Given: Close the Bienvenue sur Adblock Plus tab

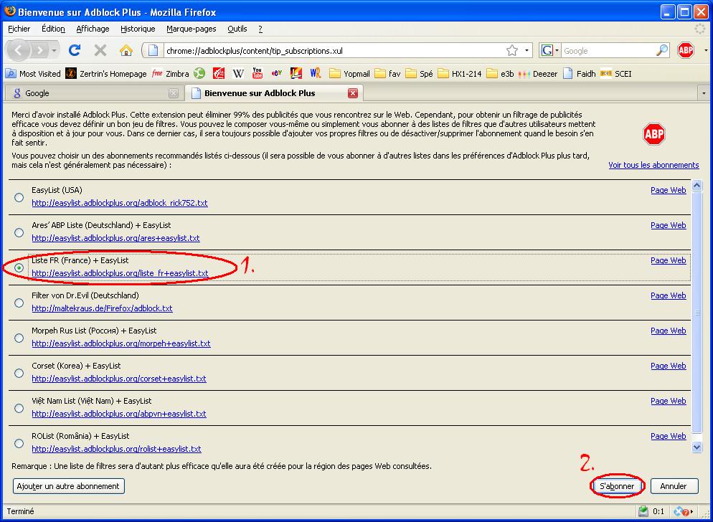Looking at the screenshot, I should (x=352, y=93).
